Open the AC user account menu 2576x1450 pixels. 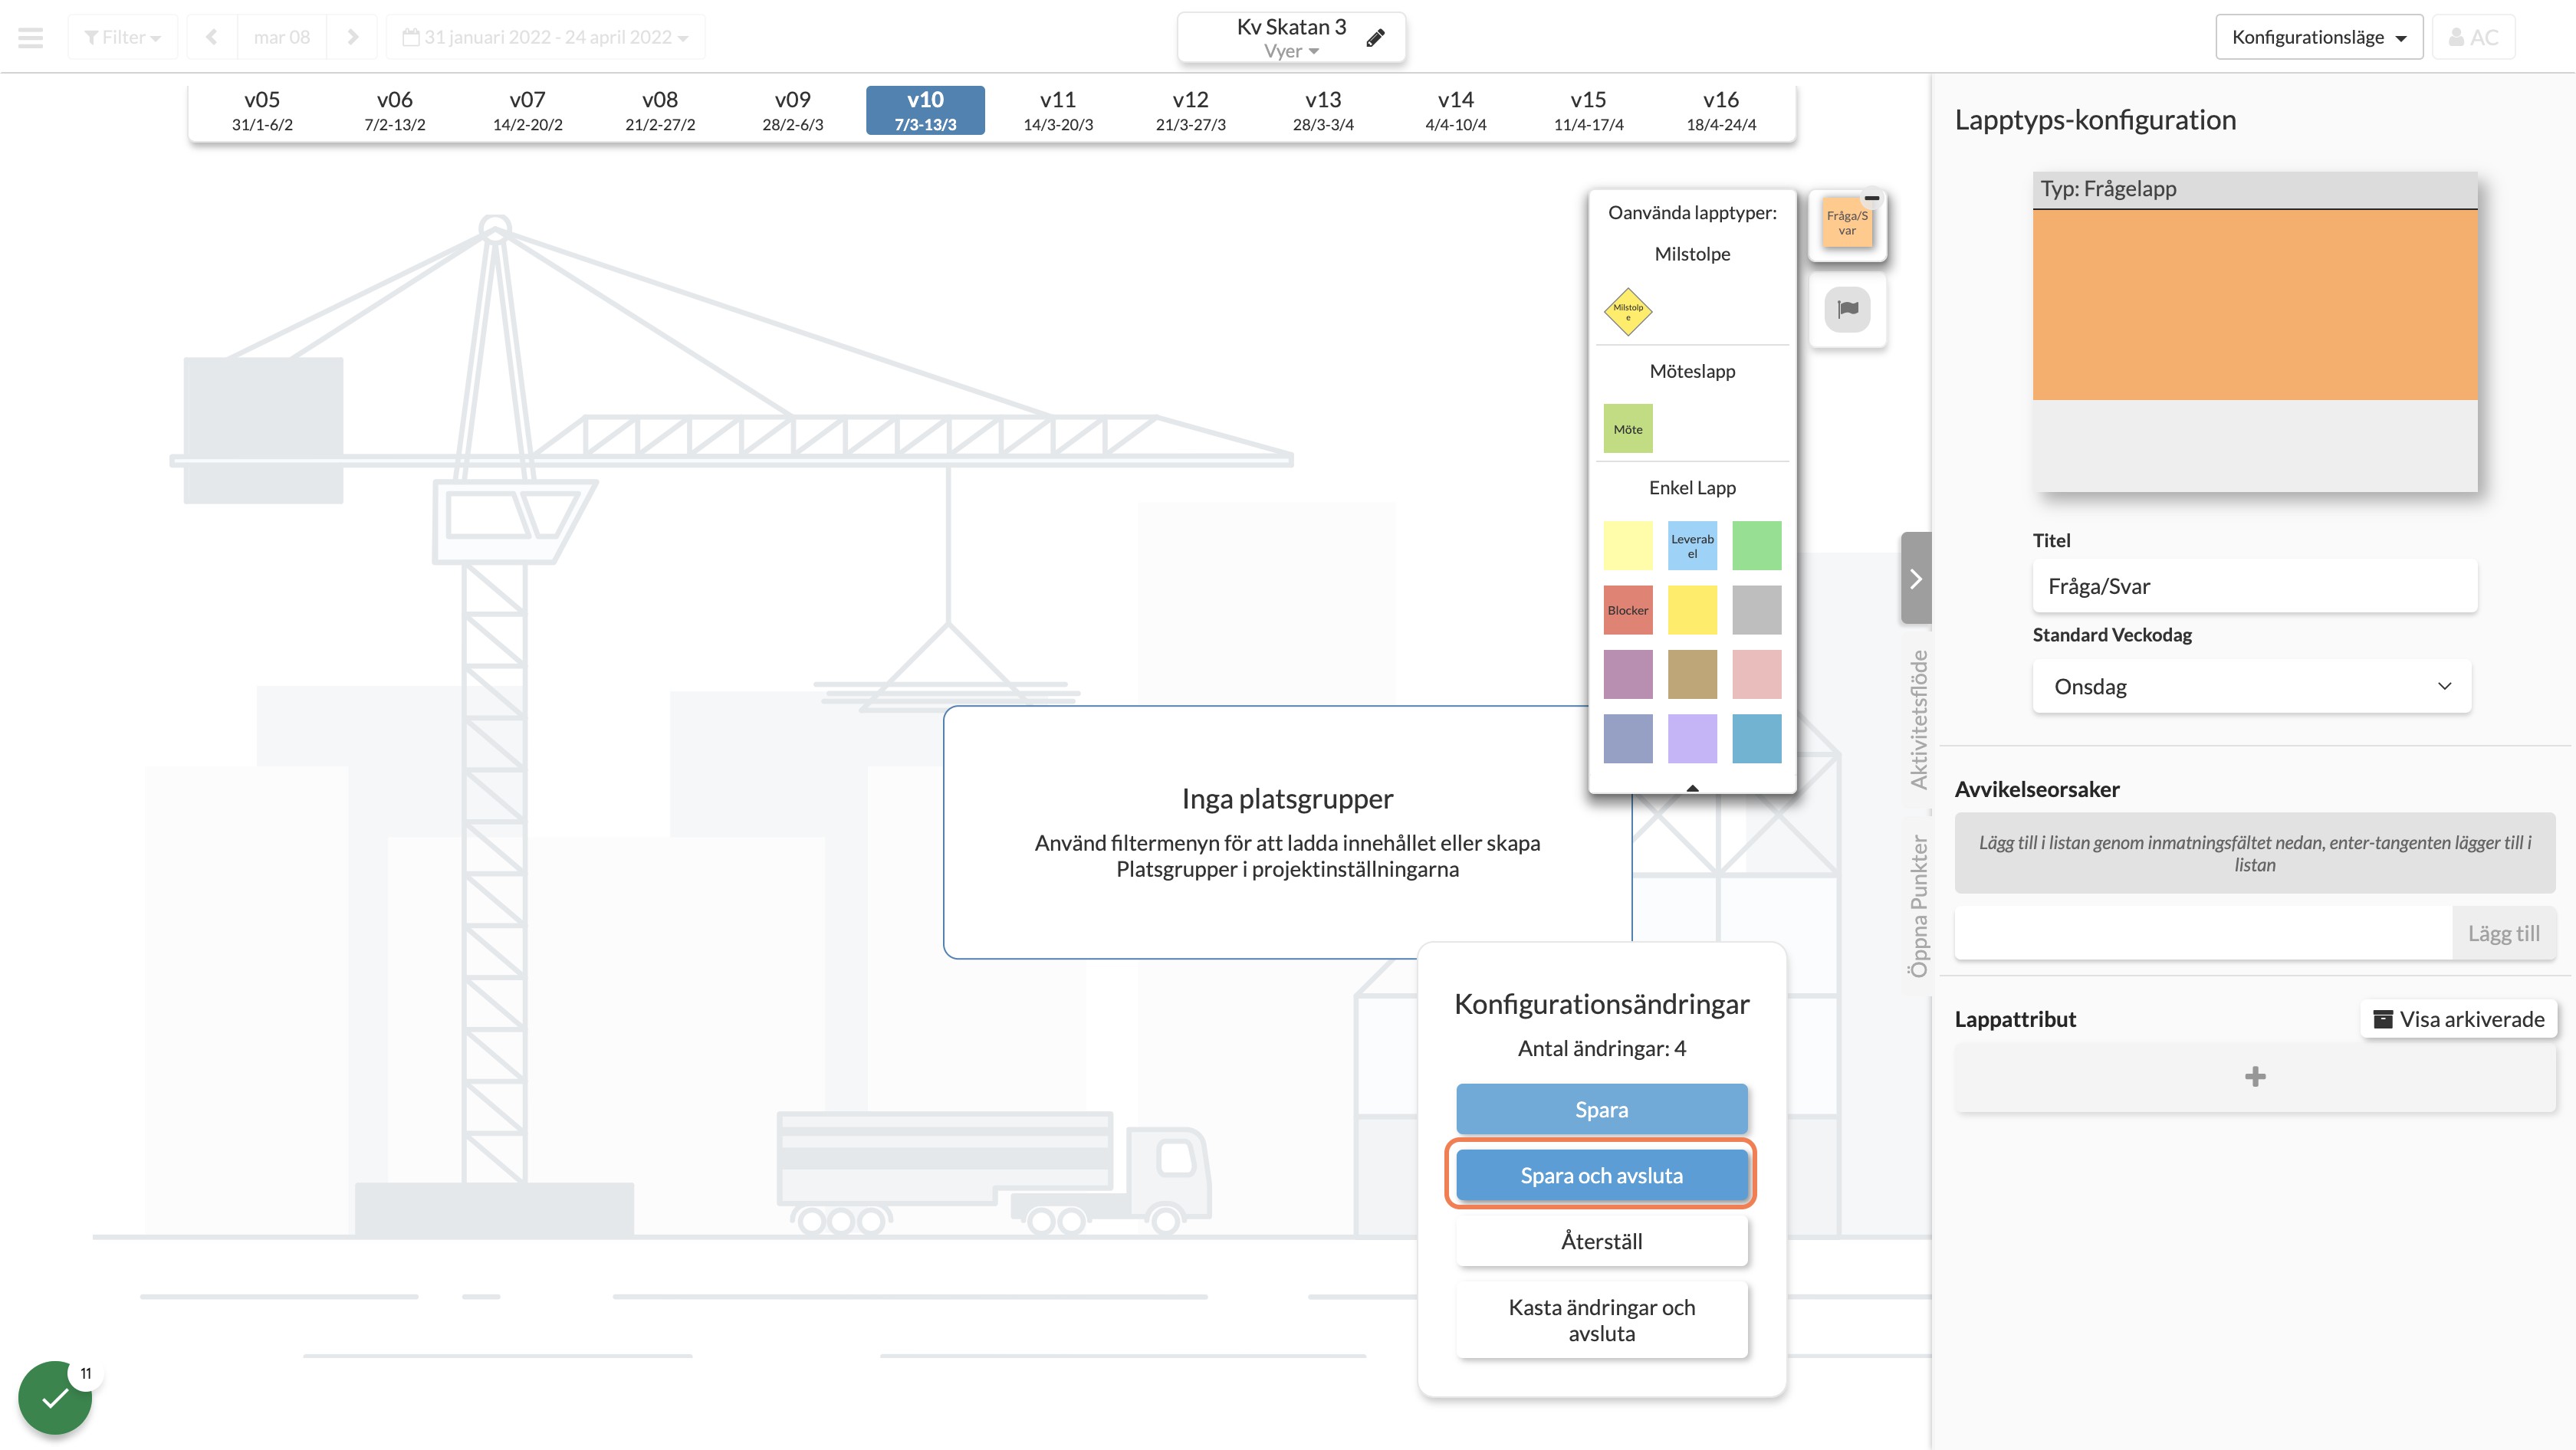point(2473,37)
